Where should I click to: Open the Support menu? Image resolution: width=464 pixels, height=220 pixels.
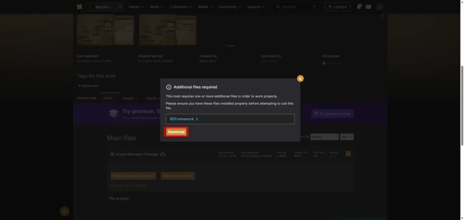click(x=256, y=7)
